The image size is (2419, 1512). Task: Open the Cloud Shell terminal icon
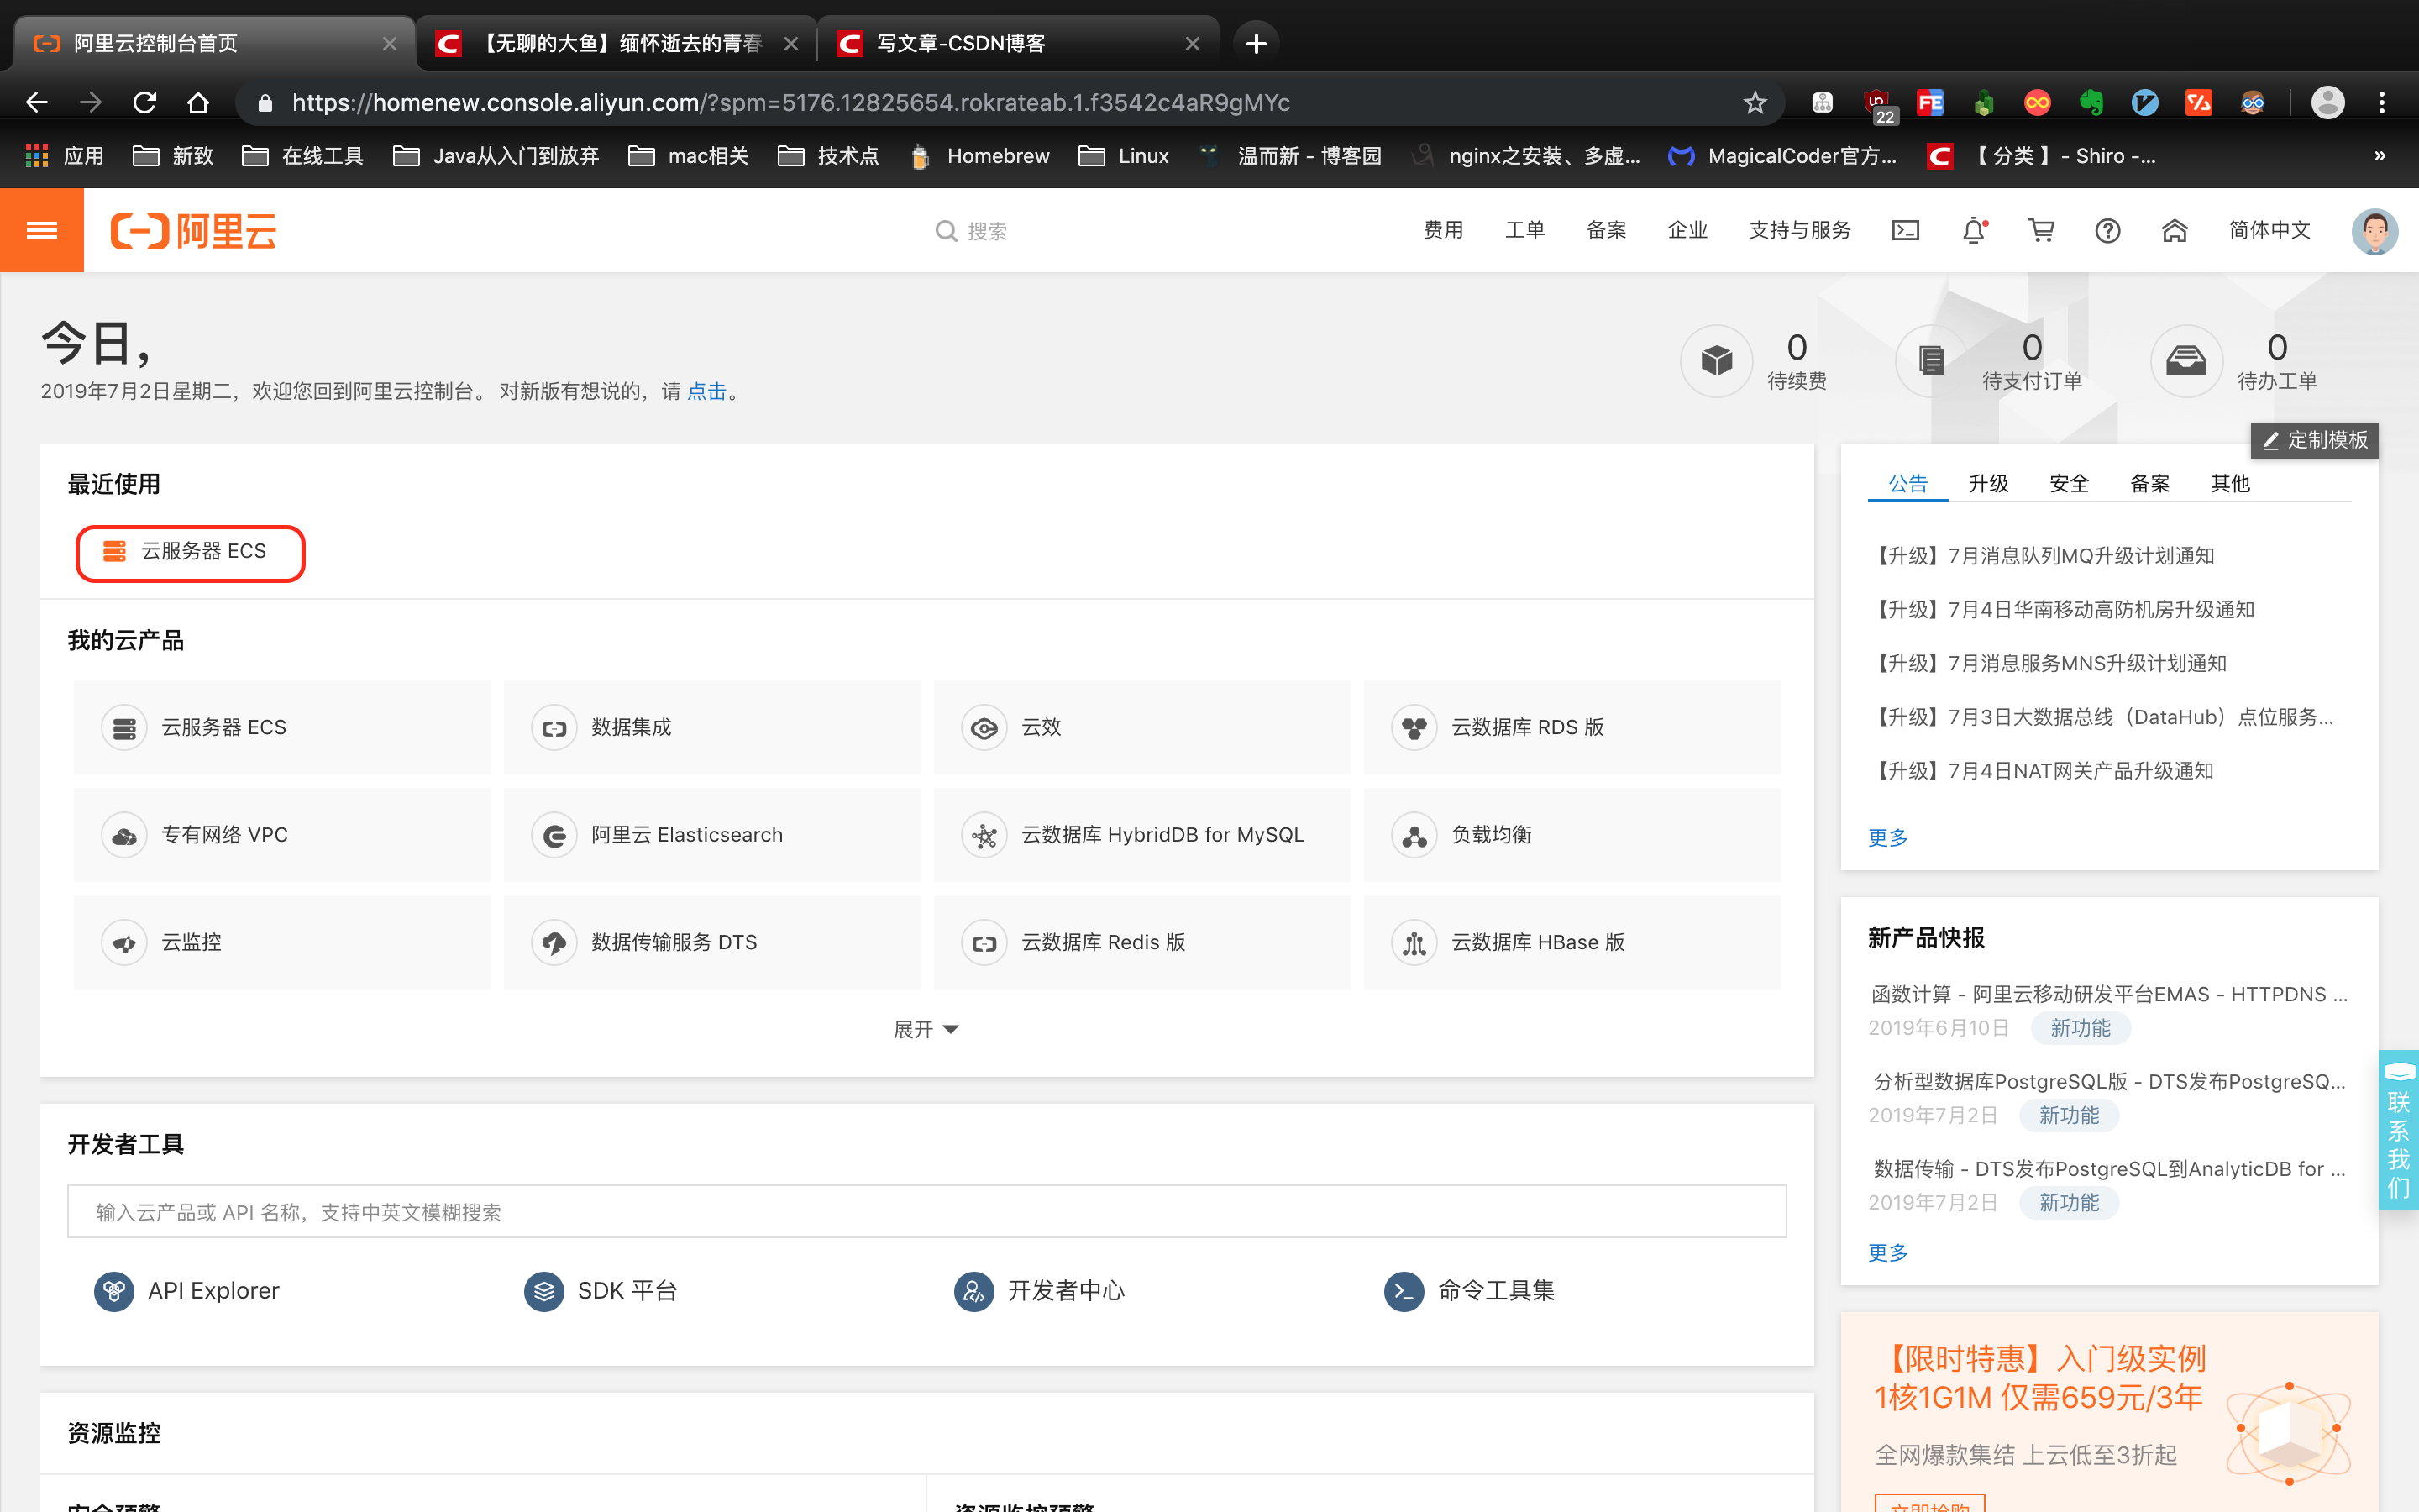[1905, 230]
